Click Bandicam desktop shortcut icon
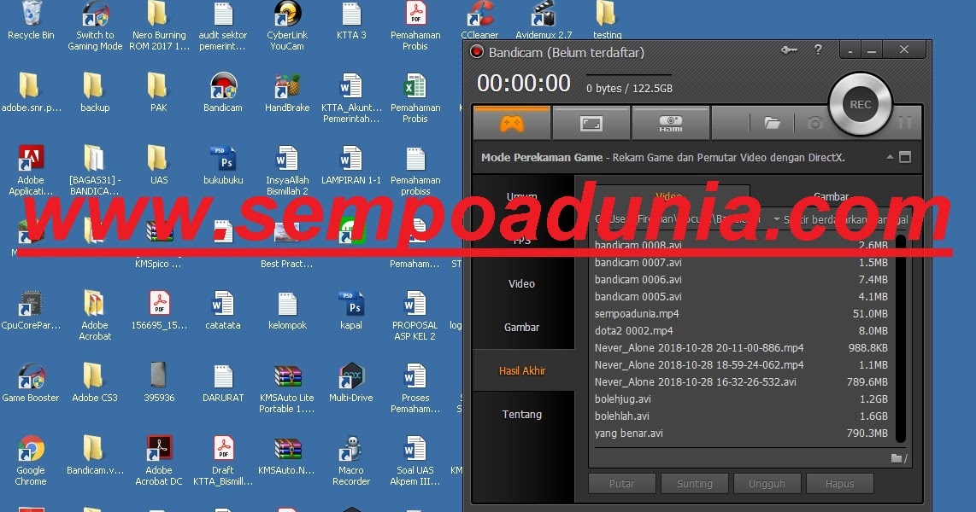Screen dimensions: 976x512 pyautogui.click(x=223, y=92)
